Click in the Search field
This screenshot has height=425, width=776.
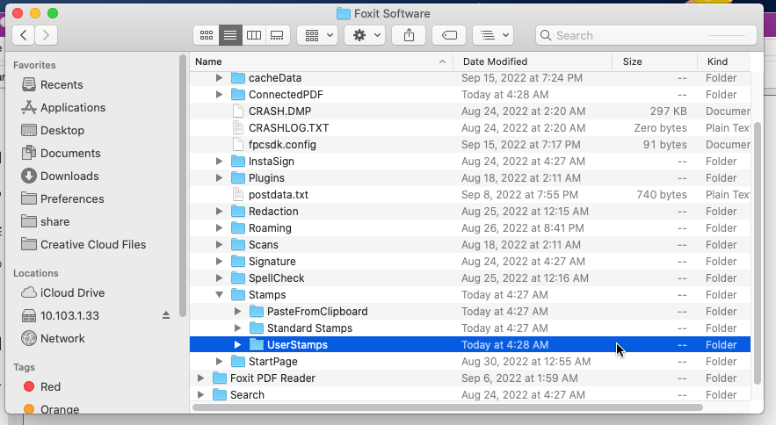click(646, 35)
